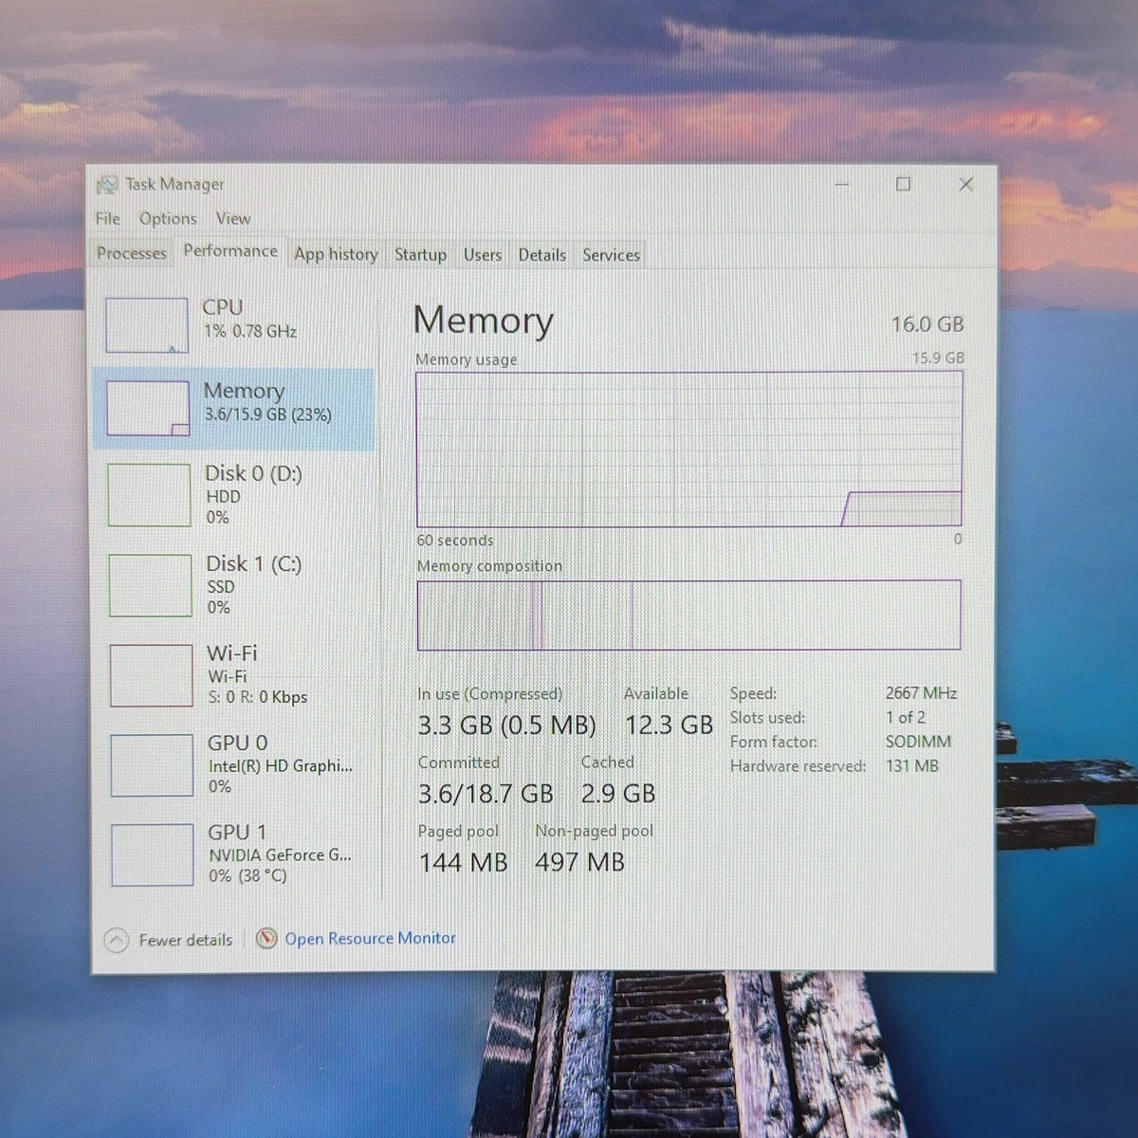Select the Memory mini graph thumbnail
Viewport: 1138px width, 1138px height.
(147, 409)
